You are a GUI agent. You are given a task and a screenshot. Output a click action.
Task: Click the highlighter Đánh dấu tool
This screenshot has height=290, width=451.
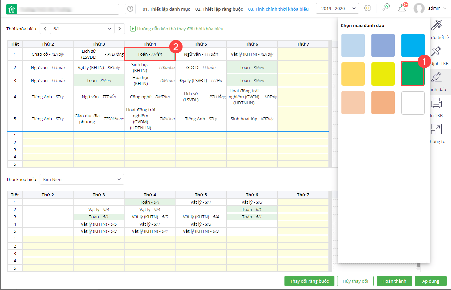(436, 77)
